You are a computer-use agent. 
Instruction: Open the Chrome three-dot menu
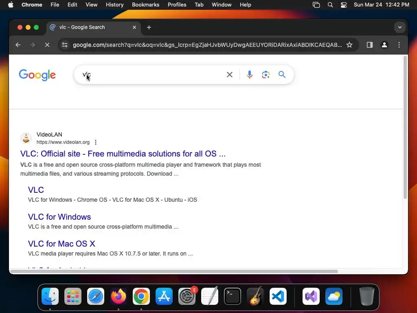399,45
